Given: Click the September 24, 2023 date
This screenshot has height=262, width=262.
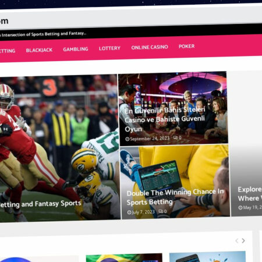Looking at the screenshot, I should click(x=150, y=139).
